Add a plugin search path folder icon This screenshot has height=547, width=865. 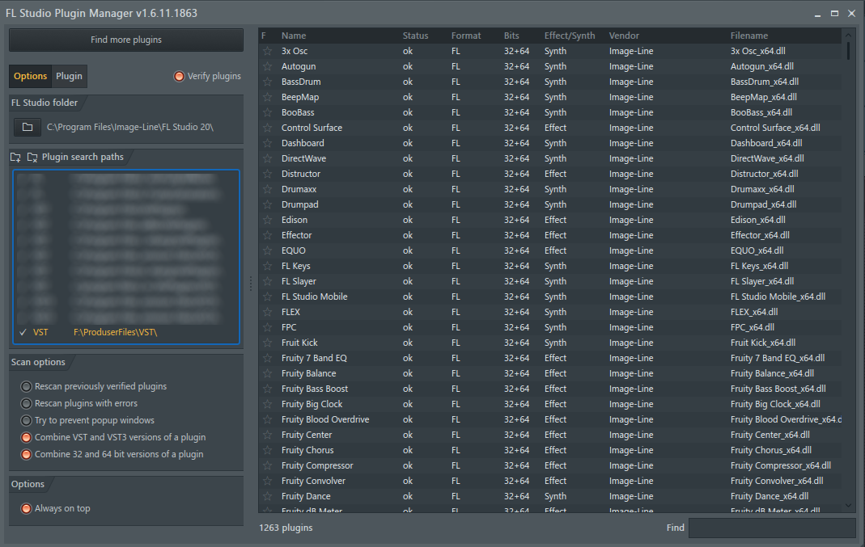pyautogui.click(x=15, y=158)
